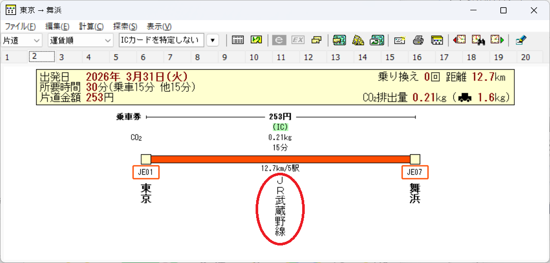Click the green (IC) fare label
Screen dimensions: 550x263
[280, 128]
